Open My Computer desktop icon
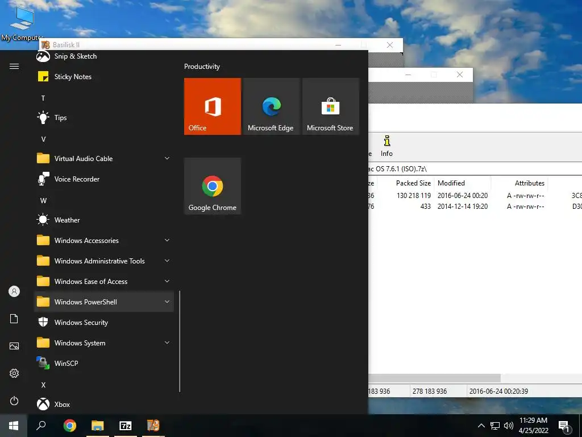This screenshot has height=437, width=582. coord(22,24)
